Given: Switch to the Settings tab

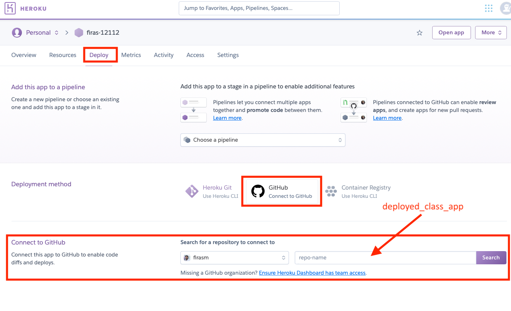Looking at the screenshot, I should click(228, 55).
